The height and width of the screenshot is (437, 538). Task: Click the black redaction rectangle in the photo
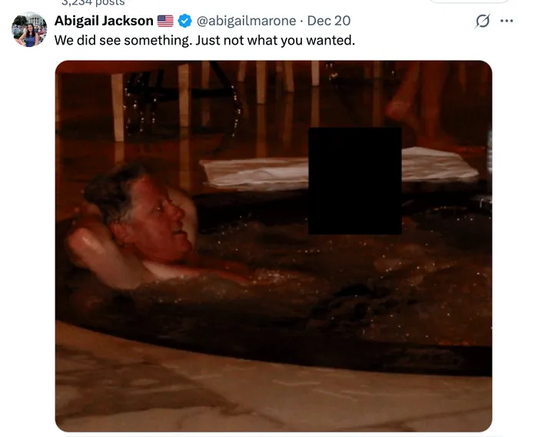[x=355, y=181]
